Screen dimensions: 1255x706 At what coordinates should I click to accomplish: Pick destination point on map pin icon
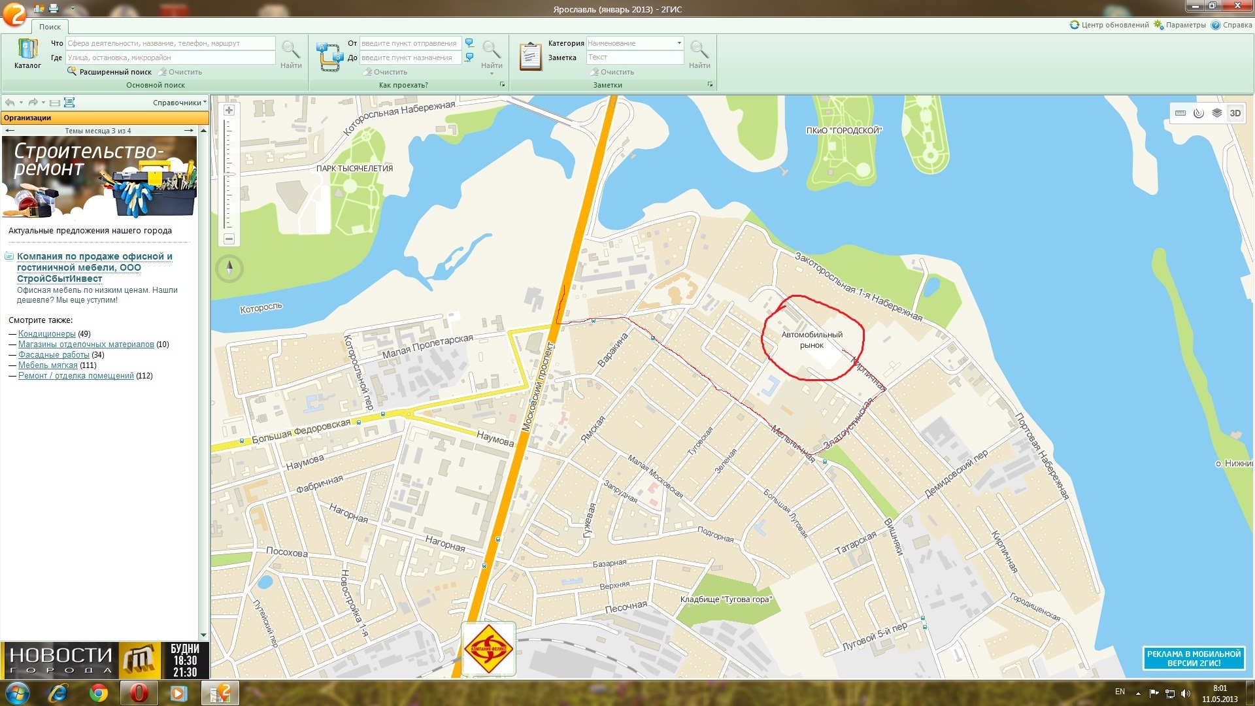click(x=469, y=58)
